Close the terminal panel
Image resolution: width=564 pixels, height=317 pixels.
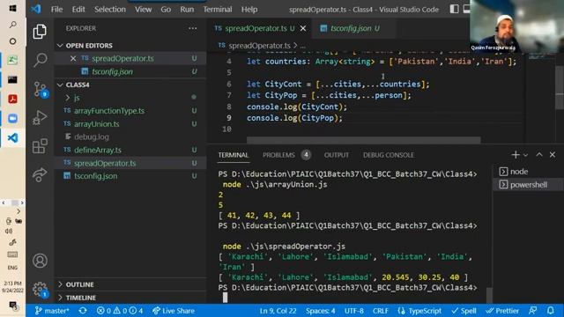point(553,155)
